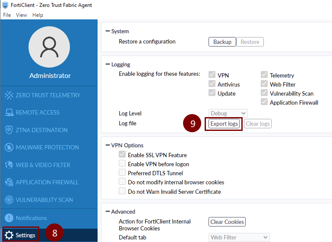Toggle Telemetry logging checkbox

[x=264, y=74]
